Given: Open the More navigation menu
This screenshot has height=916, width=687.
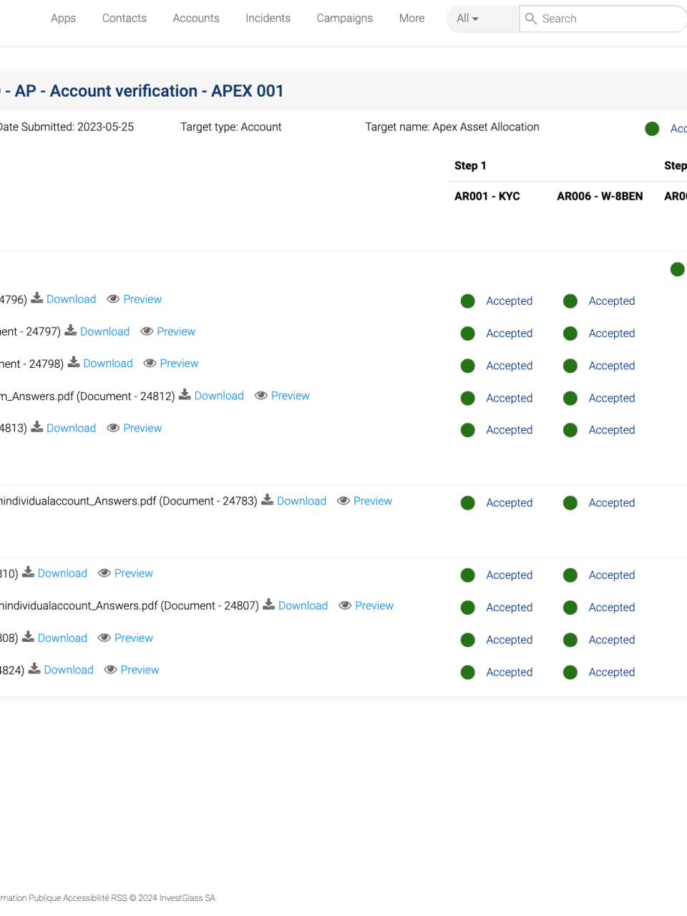Looking at the screenshot, I should coord(411,19).
